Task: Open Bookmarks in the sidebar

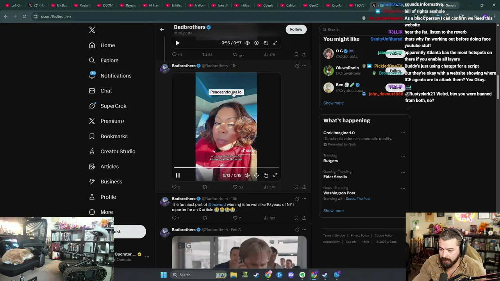Action: click(108, 136)
